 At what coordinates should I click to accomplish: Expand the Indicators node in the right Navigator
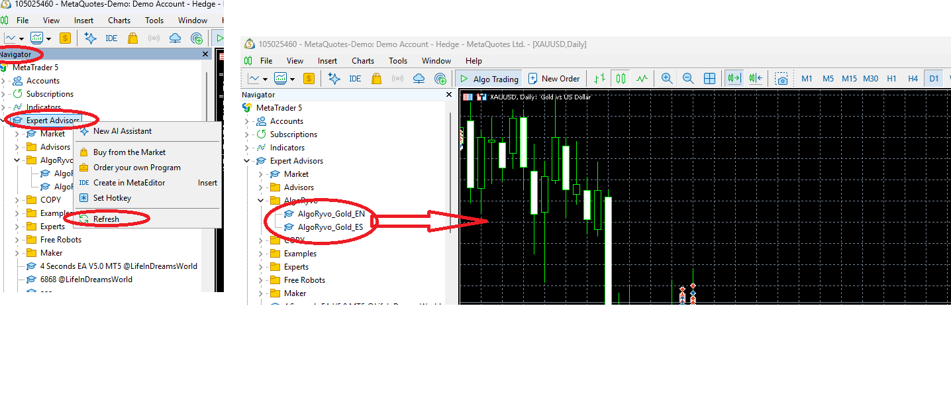(247, 148)
